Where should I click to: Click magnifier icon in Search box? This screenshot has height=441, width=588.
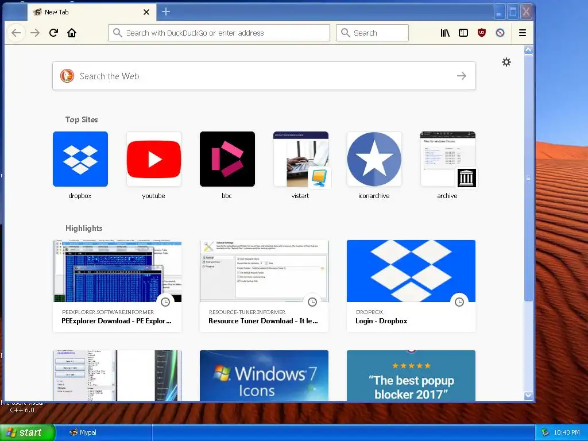coord(345,33)
